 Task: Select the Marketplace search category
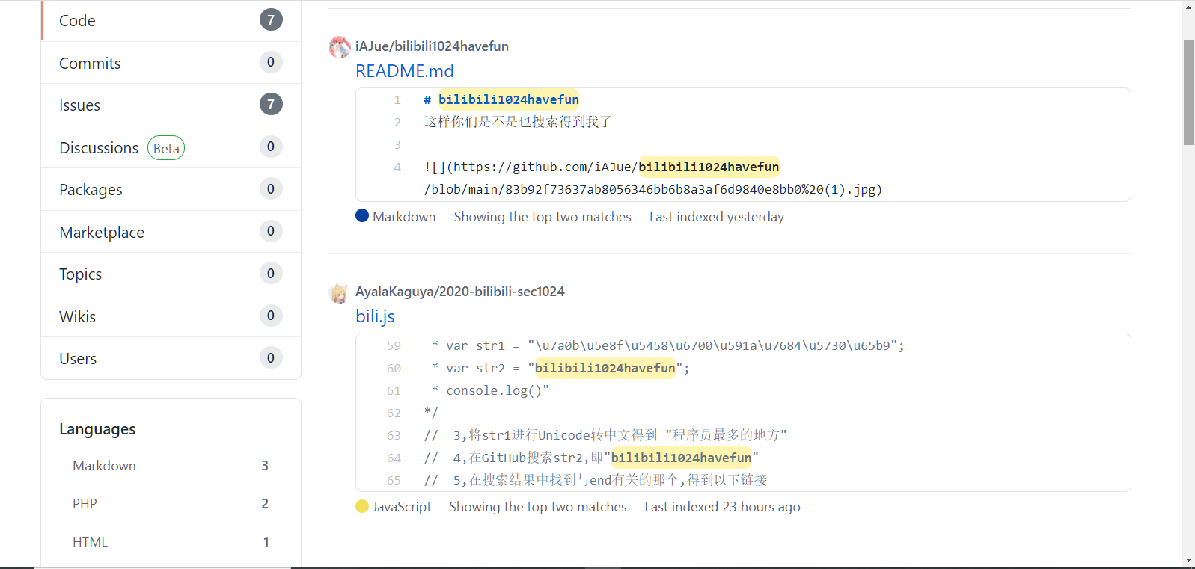coord(171,232)
